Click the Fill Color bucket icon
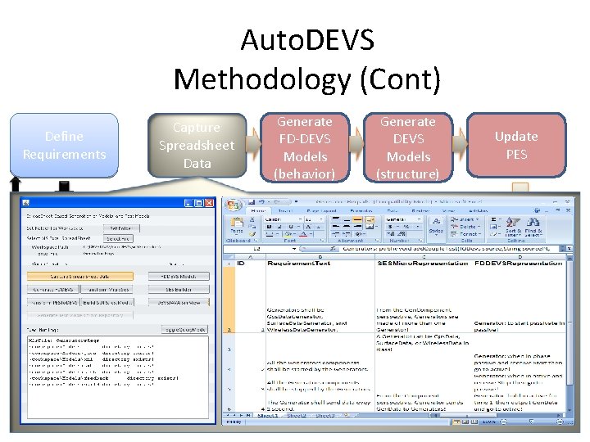590x442 pixels. [x=288, y=234]
